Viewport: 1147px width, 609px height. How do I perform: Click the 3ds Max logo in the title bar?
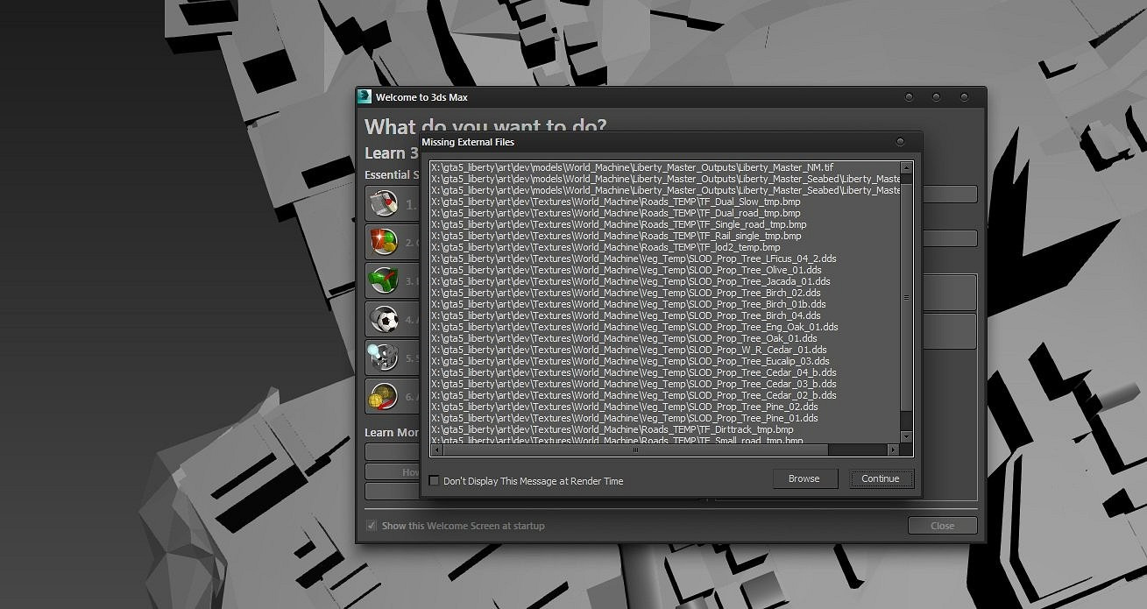[x=365, y=97]
